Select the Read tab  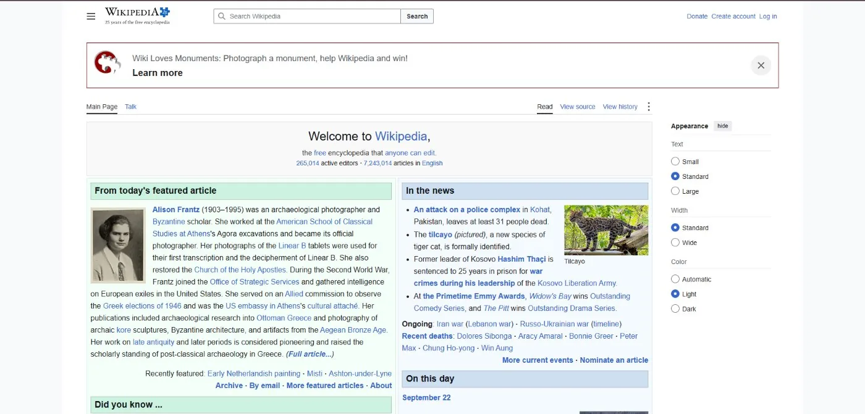coord(544,107)
